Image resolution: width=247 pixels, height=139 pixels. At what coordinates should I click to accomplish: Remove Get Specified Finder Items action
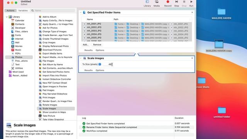[x=192, y=12]
